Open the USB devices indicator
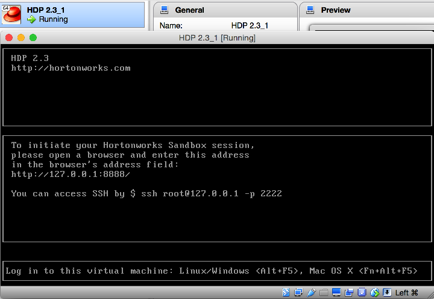 pos(312,292)
